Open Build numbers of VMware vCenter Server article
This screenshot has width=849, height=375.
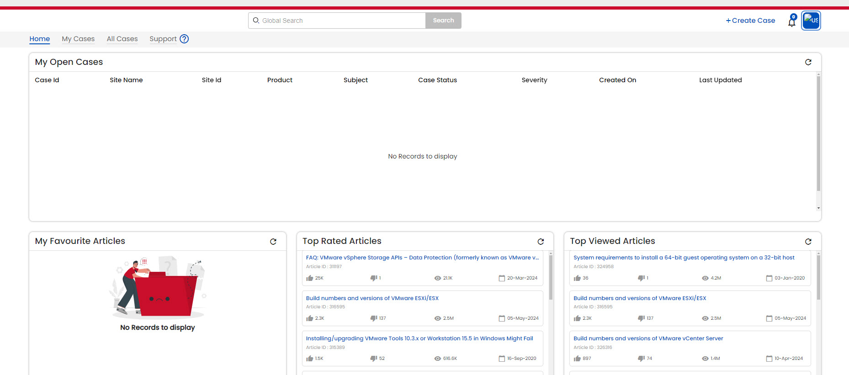click(x=648, y=338)
